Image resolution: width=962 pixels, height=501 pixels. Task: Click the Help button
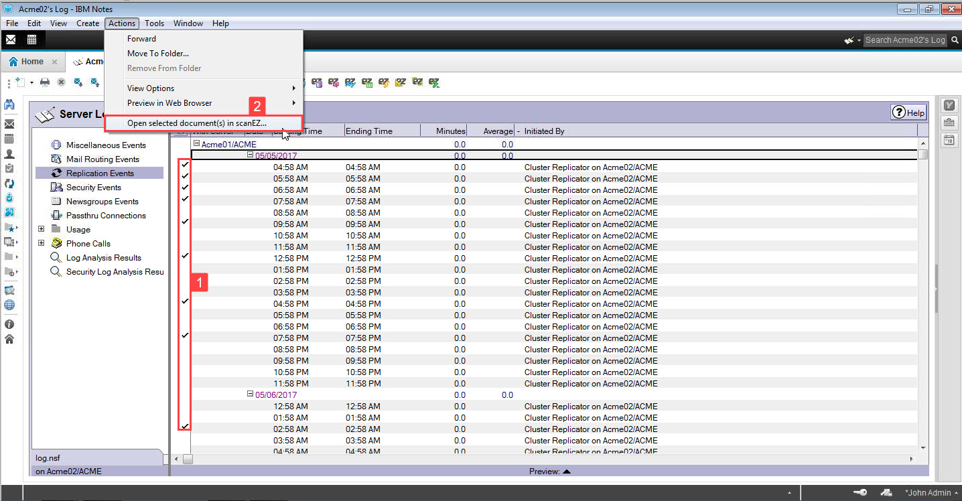pyautogui.click(x=908, y=113)
